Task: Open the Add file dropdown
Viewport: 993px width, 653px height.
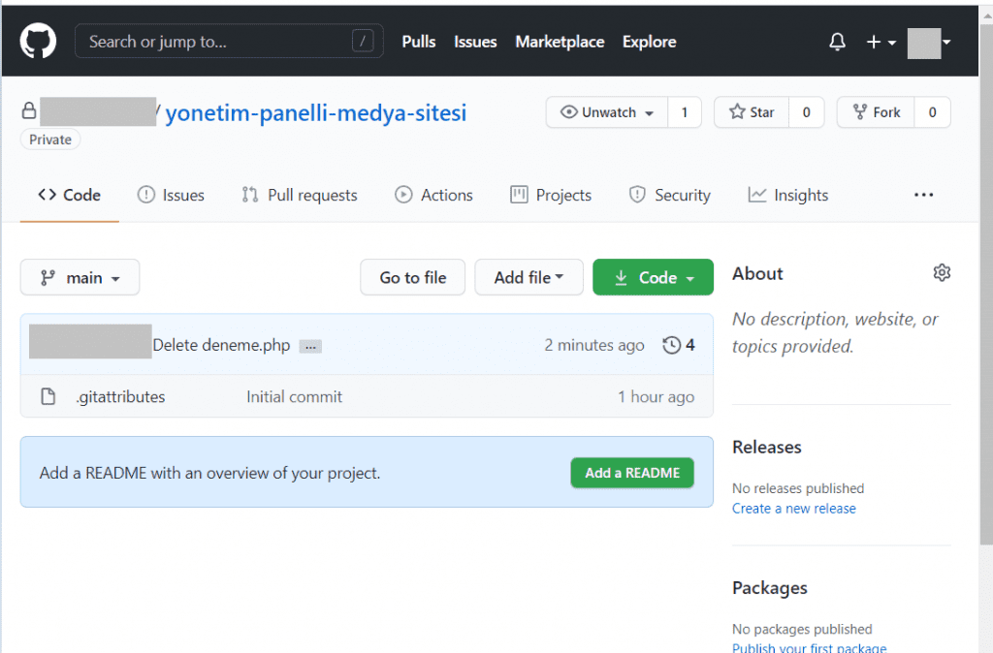Action: tap(529, 277)
